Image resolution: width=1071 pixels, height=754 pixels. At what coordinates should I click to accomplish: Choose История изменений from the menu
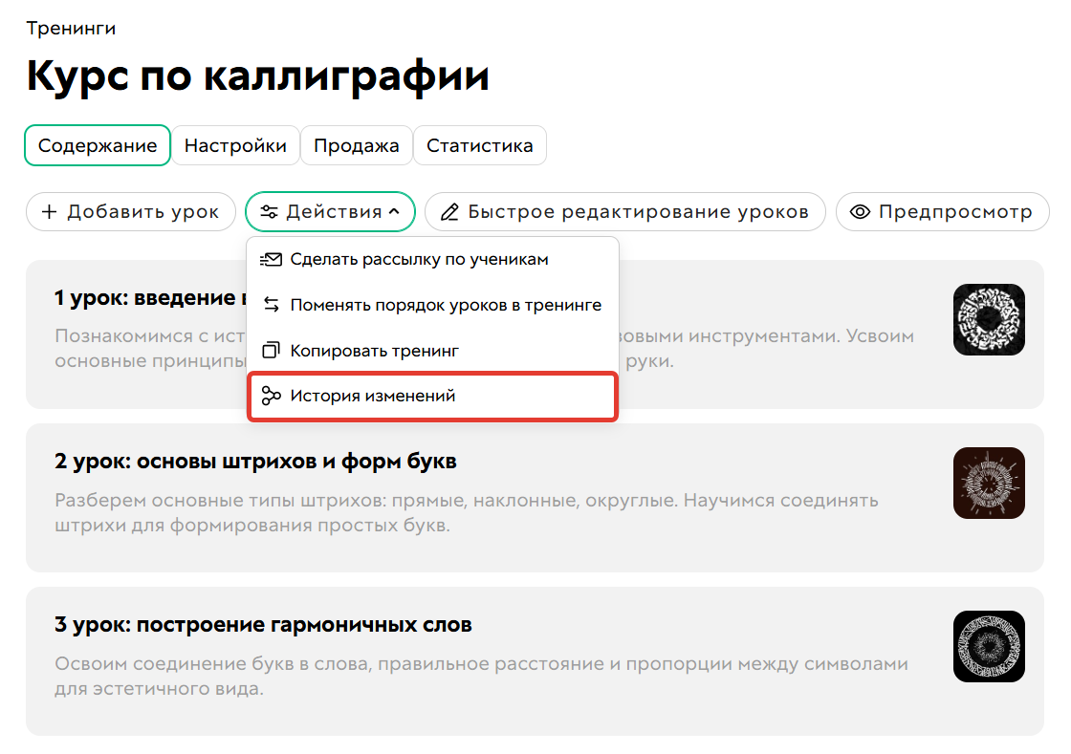click(x=373, y=396)
